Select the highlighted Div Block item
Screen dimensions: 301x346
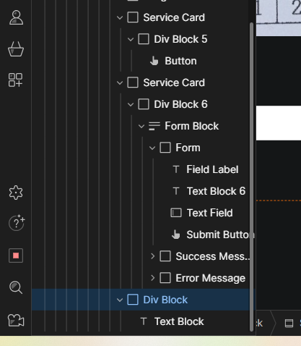click(144, 300)
